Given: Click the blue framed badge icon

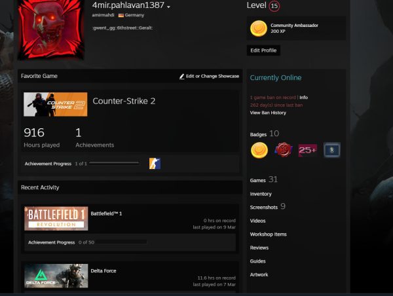Looking at the screenshot, I should click(x=332, y=150).
